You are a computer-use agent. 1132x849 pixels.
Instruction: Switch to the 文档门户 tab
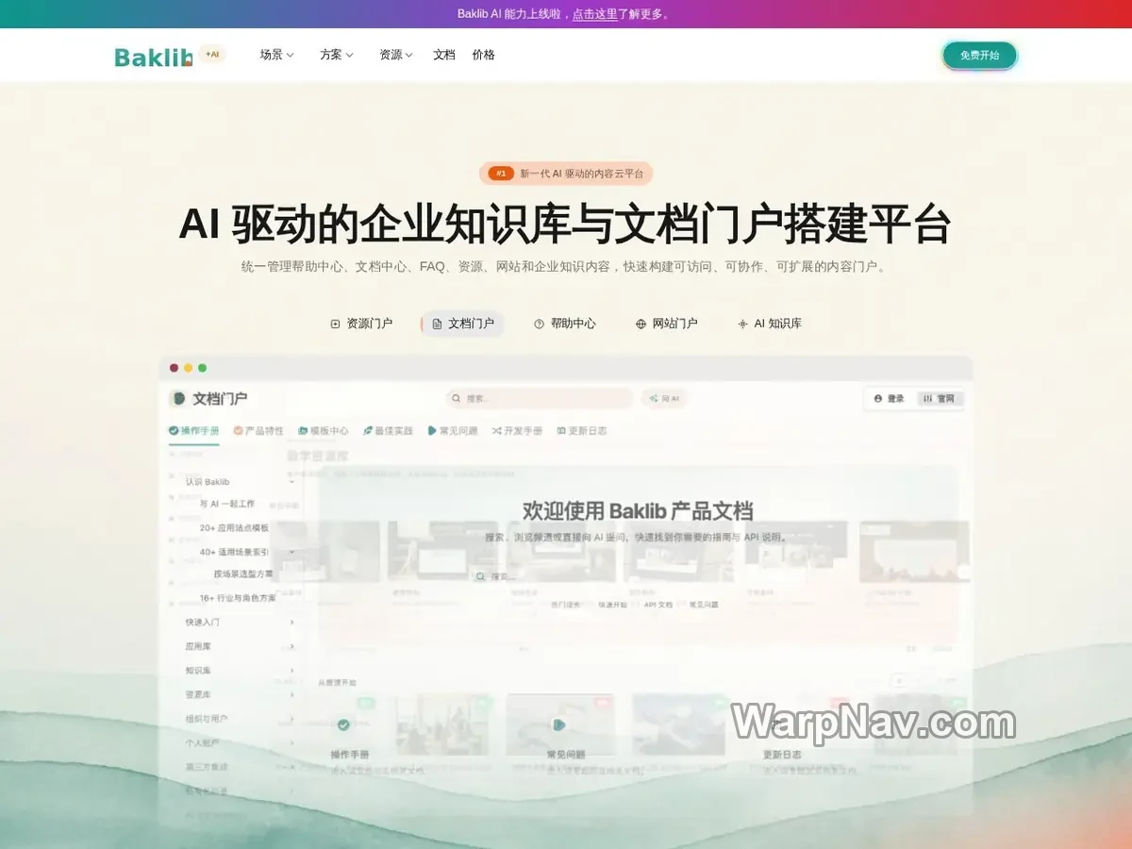pyautogui.click(x=463, y=324)
